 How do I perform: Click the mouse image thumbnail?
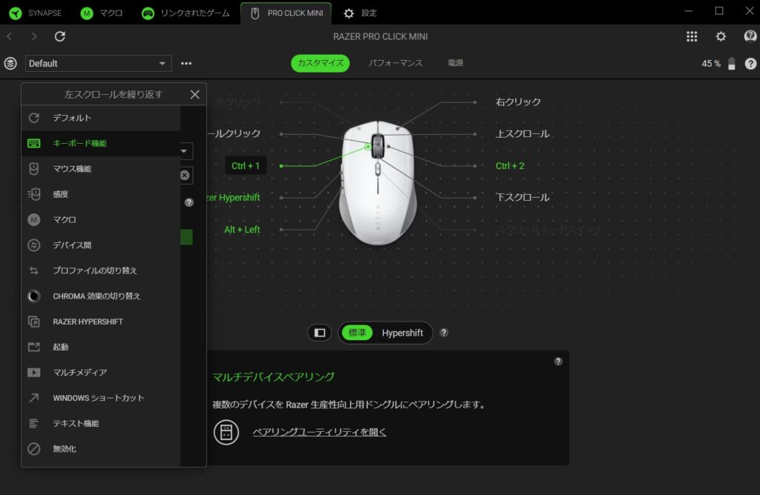tap(378, 183)
